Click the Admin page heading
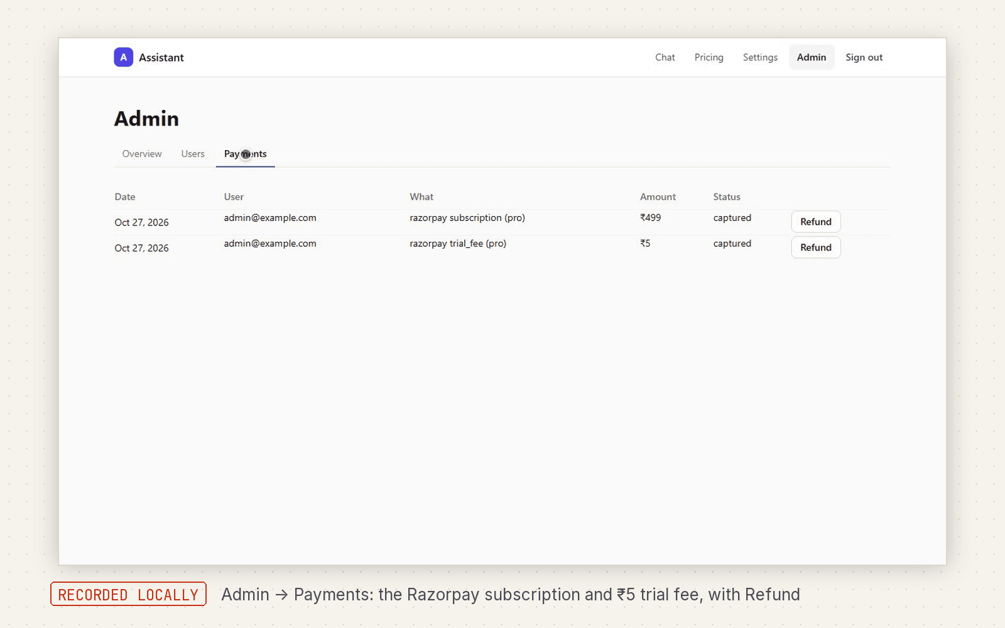Screen dimensions: 1005x628 pos(146,119)
